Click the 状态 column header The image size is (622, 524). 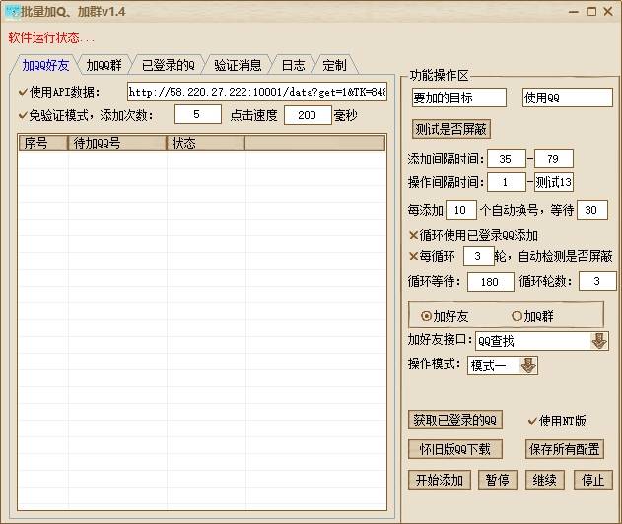point(206,143)
